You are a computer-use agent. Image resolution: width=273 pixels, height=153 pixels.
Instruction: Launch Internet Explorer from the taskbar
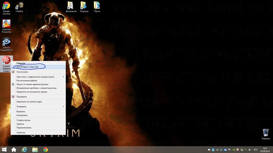(x=24, y=149)
